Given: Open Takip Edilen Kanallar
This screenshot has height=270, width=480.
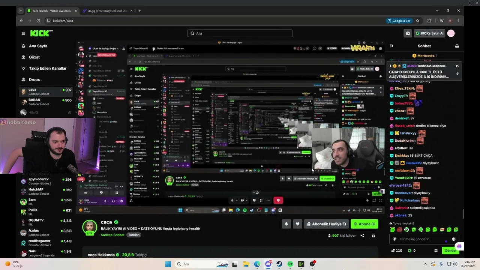Looking at the screenshot, I should 48,68.
